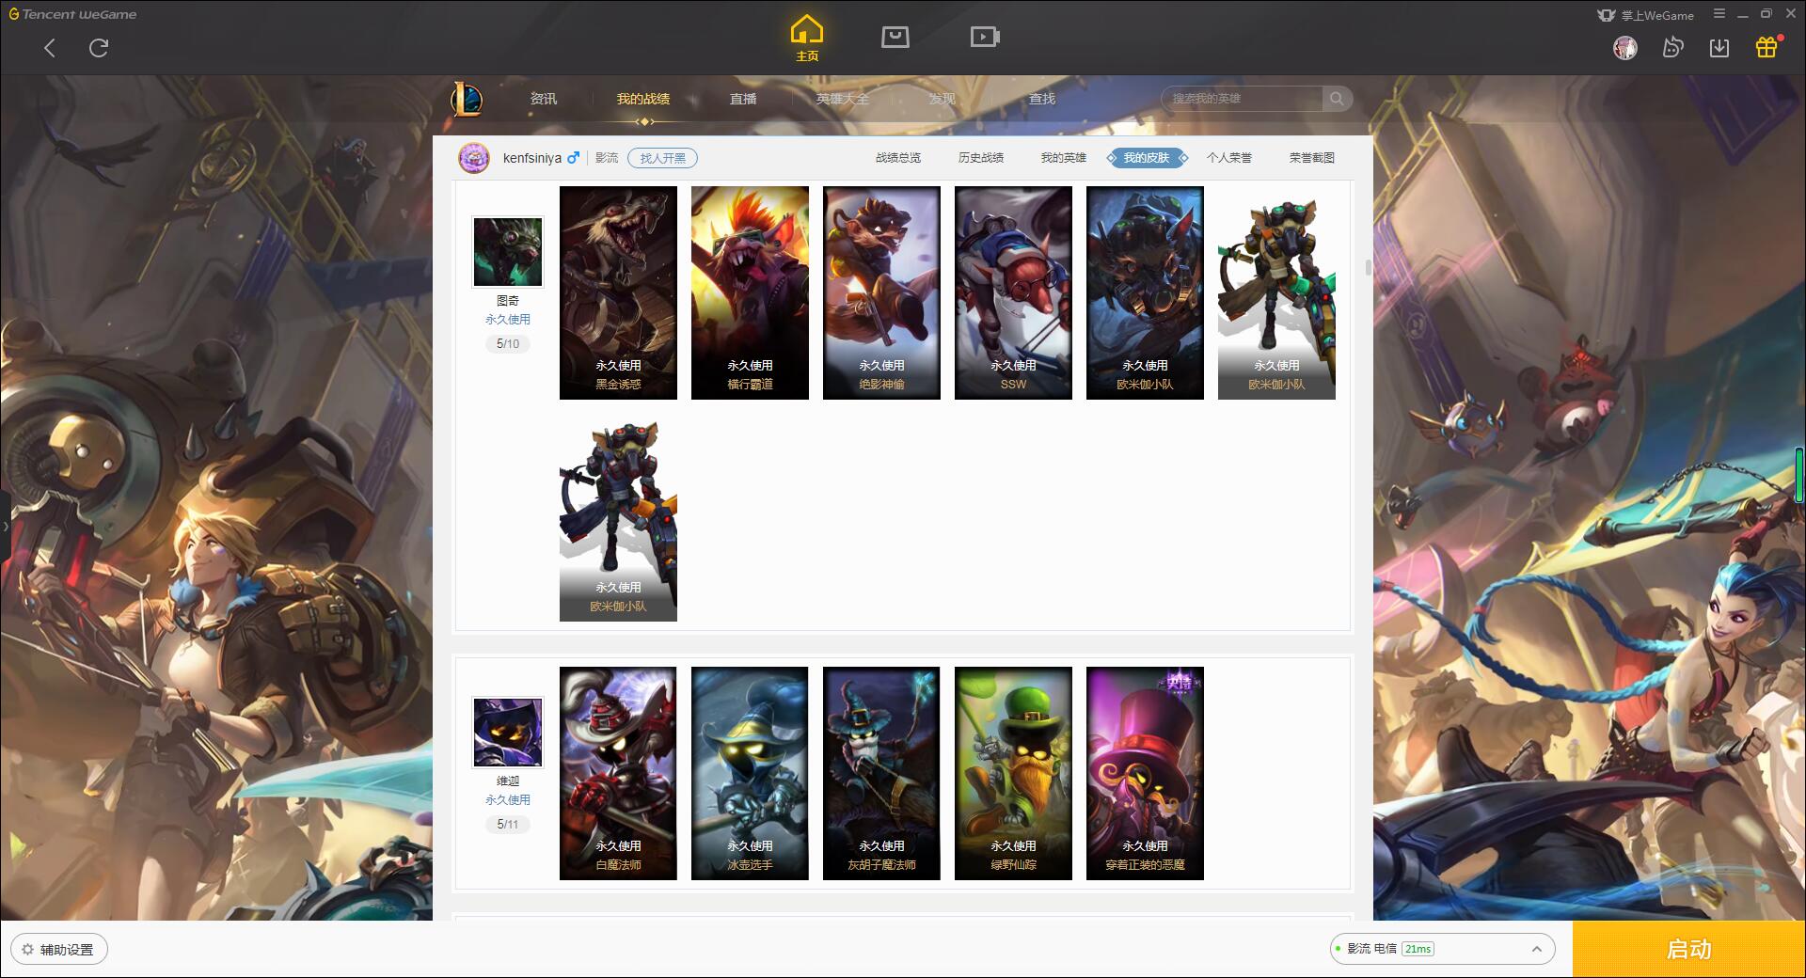Viewport: 1806px width, 978px height.
Task: Open the 横行霸道 skin card
Action: pyautogui.click(x=750, y=292)
